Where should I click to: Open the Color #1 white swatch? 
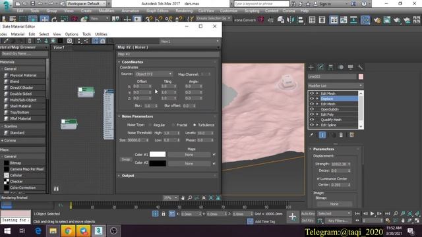158,154
